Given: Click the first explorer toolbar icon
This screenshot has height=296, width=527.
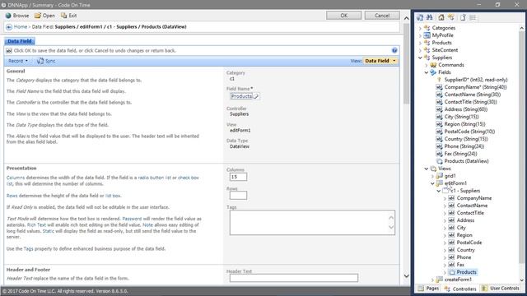Looking at the screenshot, I should pos(420,17).
